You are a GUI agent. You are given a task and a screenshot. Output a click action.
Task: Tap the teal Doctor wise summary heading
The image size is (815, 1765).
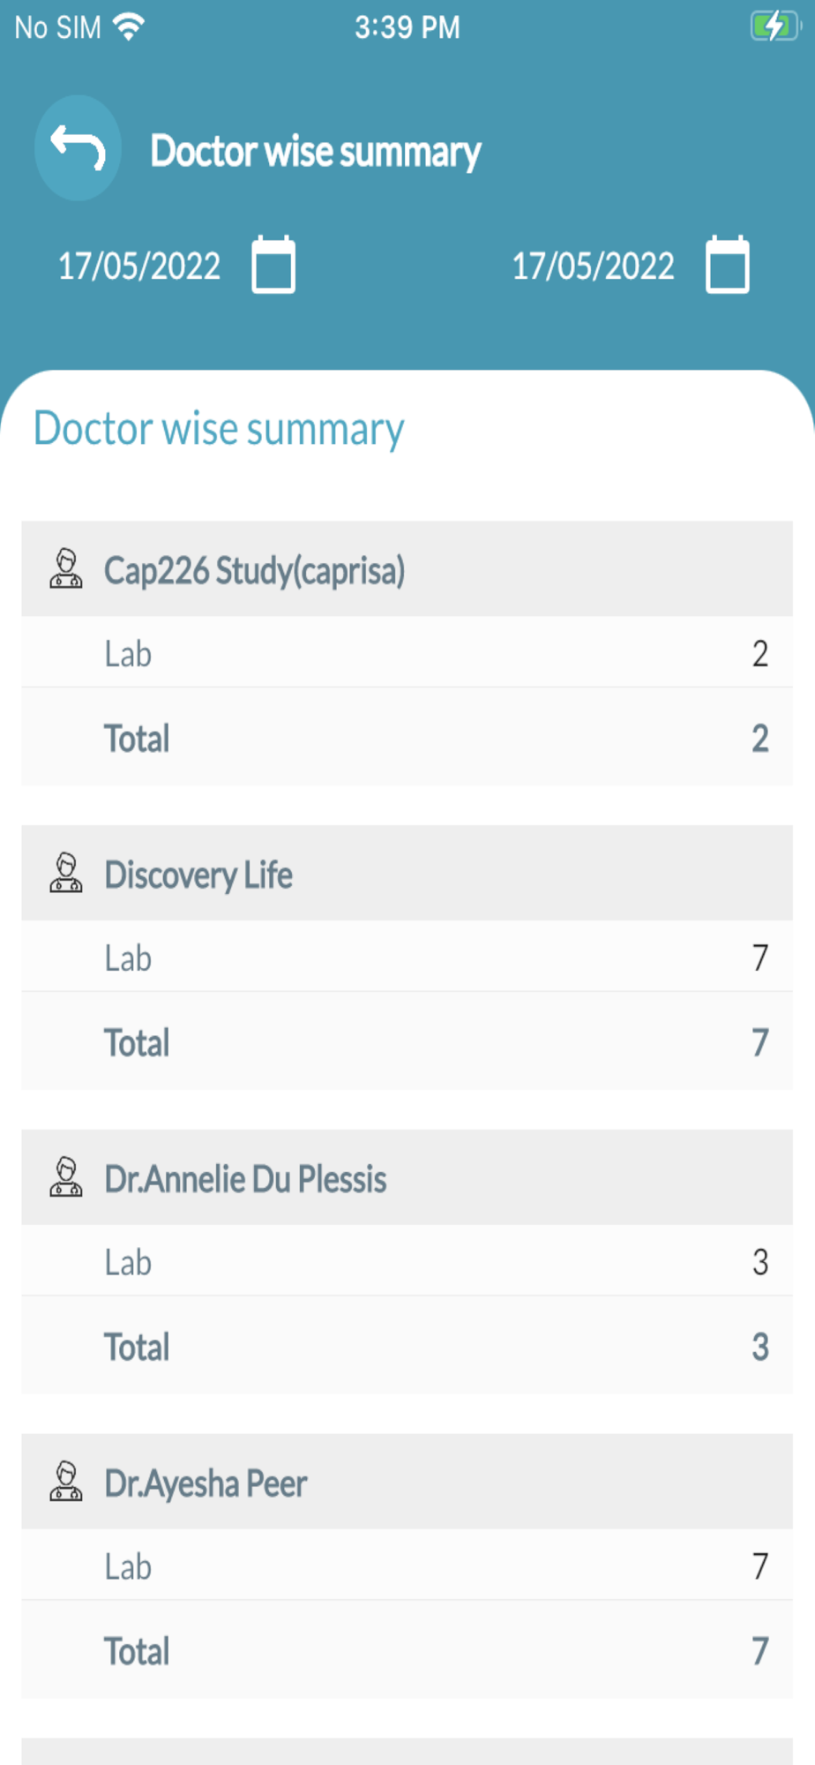coord(219,429)
